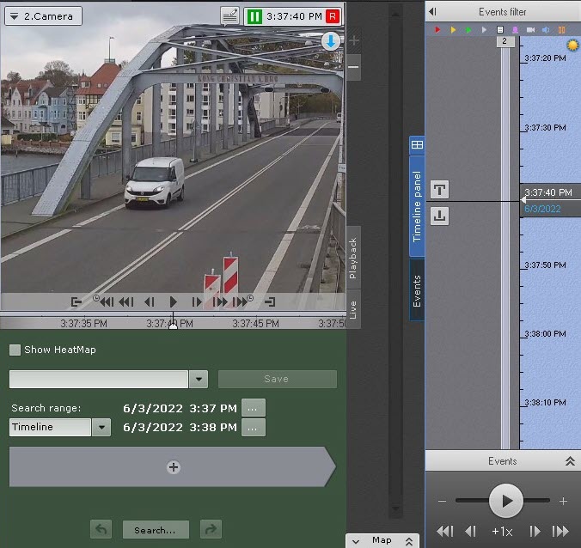Click the T marker button on timeline
Screen dimensions: 581x548
coord(439,190)
